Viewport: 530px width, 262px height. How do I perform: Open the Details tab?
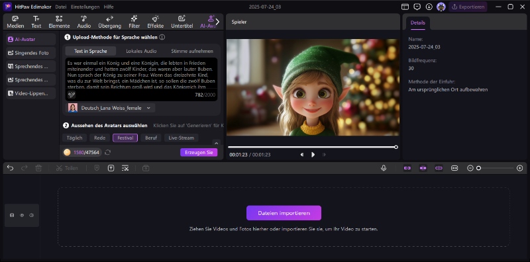(418, 23)
